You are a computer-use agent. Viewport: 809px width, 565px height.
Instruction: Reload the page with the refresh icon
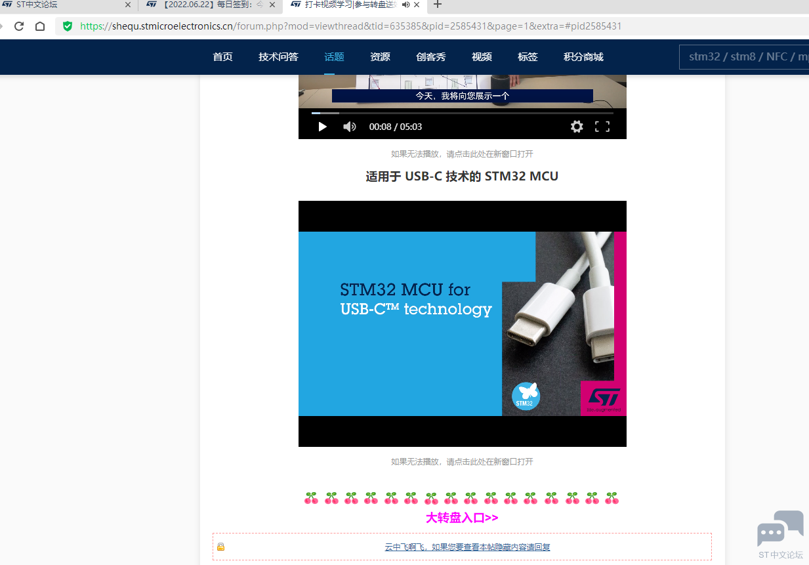pos(19,26)
